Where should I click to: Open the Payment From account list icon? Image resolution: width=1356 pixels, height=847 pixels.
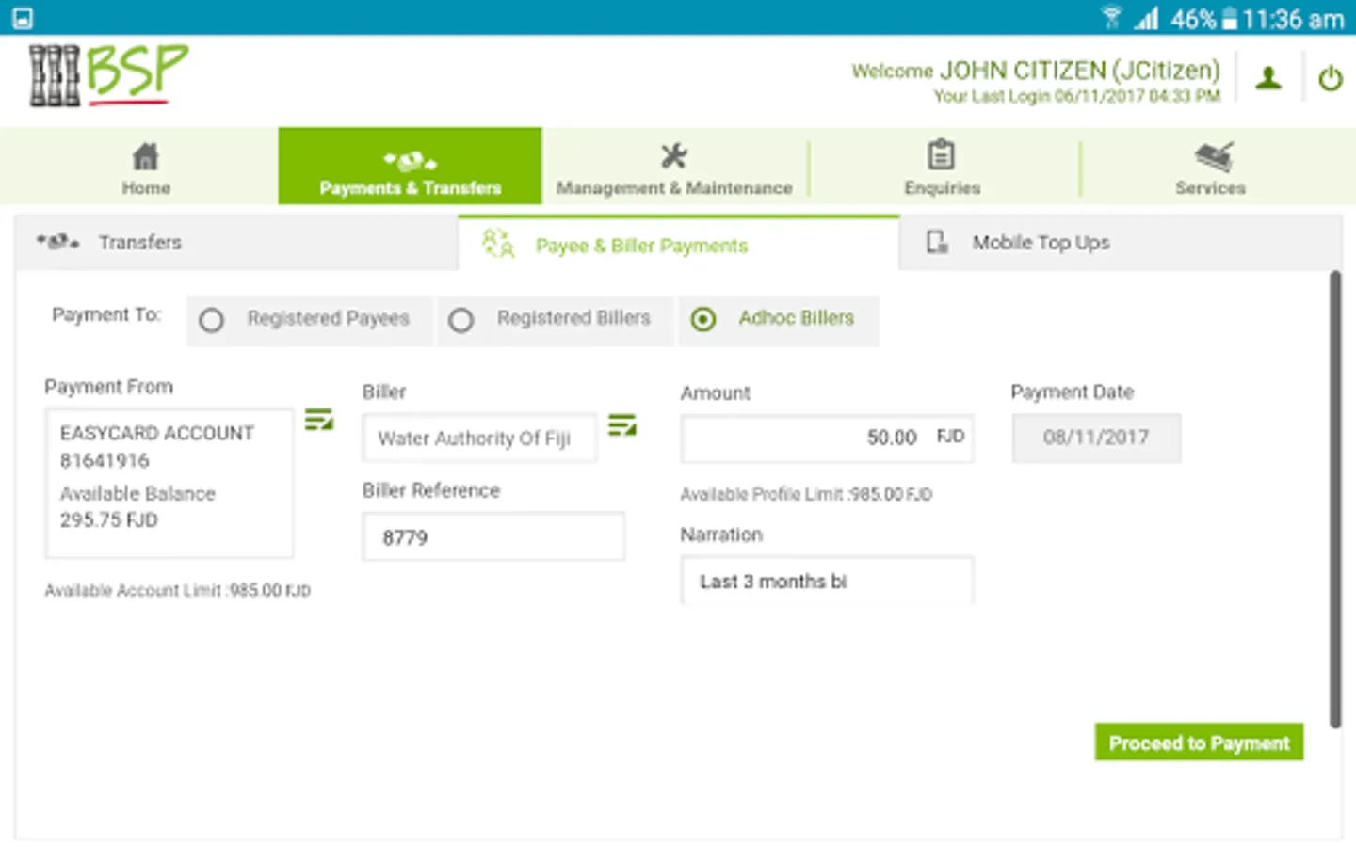pos(319,419)
